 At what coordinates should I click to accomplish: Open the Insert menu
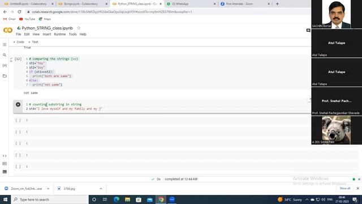pyautogui.click(x=46, y=34)
